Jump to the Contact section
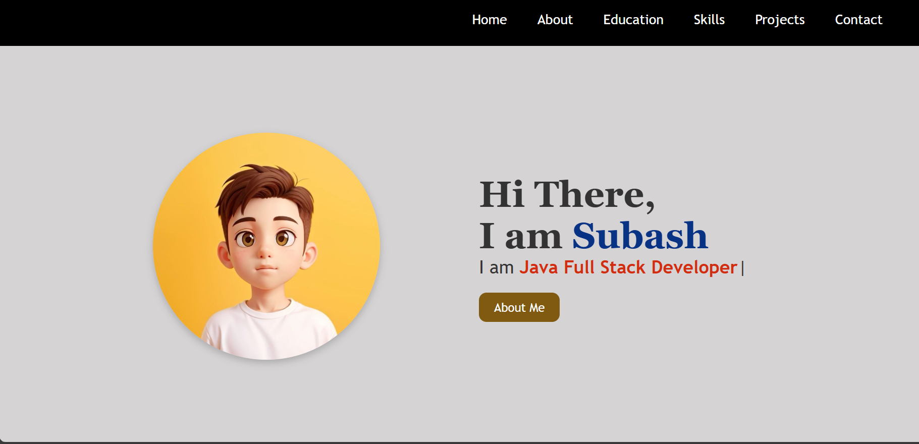Viewport: 919px width, 444px height. [x=858, y=20]
